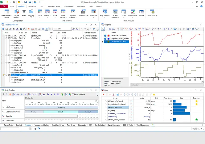This screenshot has height=144, width=205.
Task: Click the binoculars find icon in Trace toolbar
Action: click(x=24, y=29)
